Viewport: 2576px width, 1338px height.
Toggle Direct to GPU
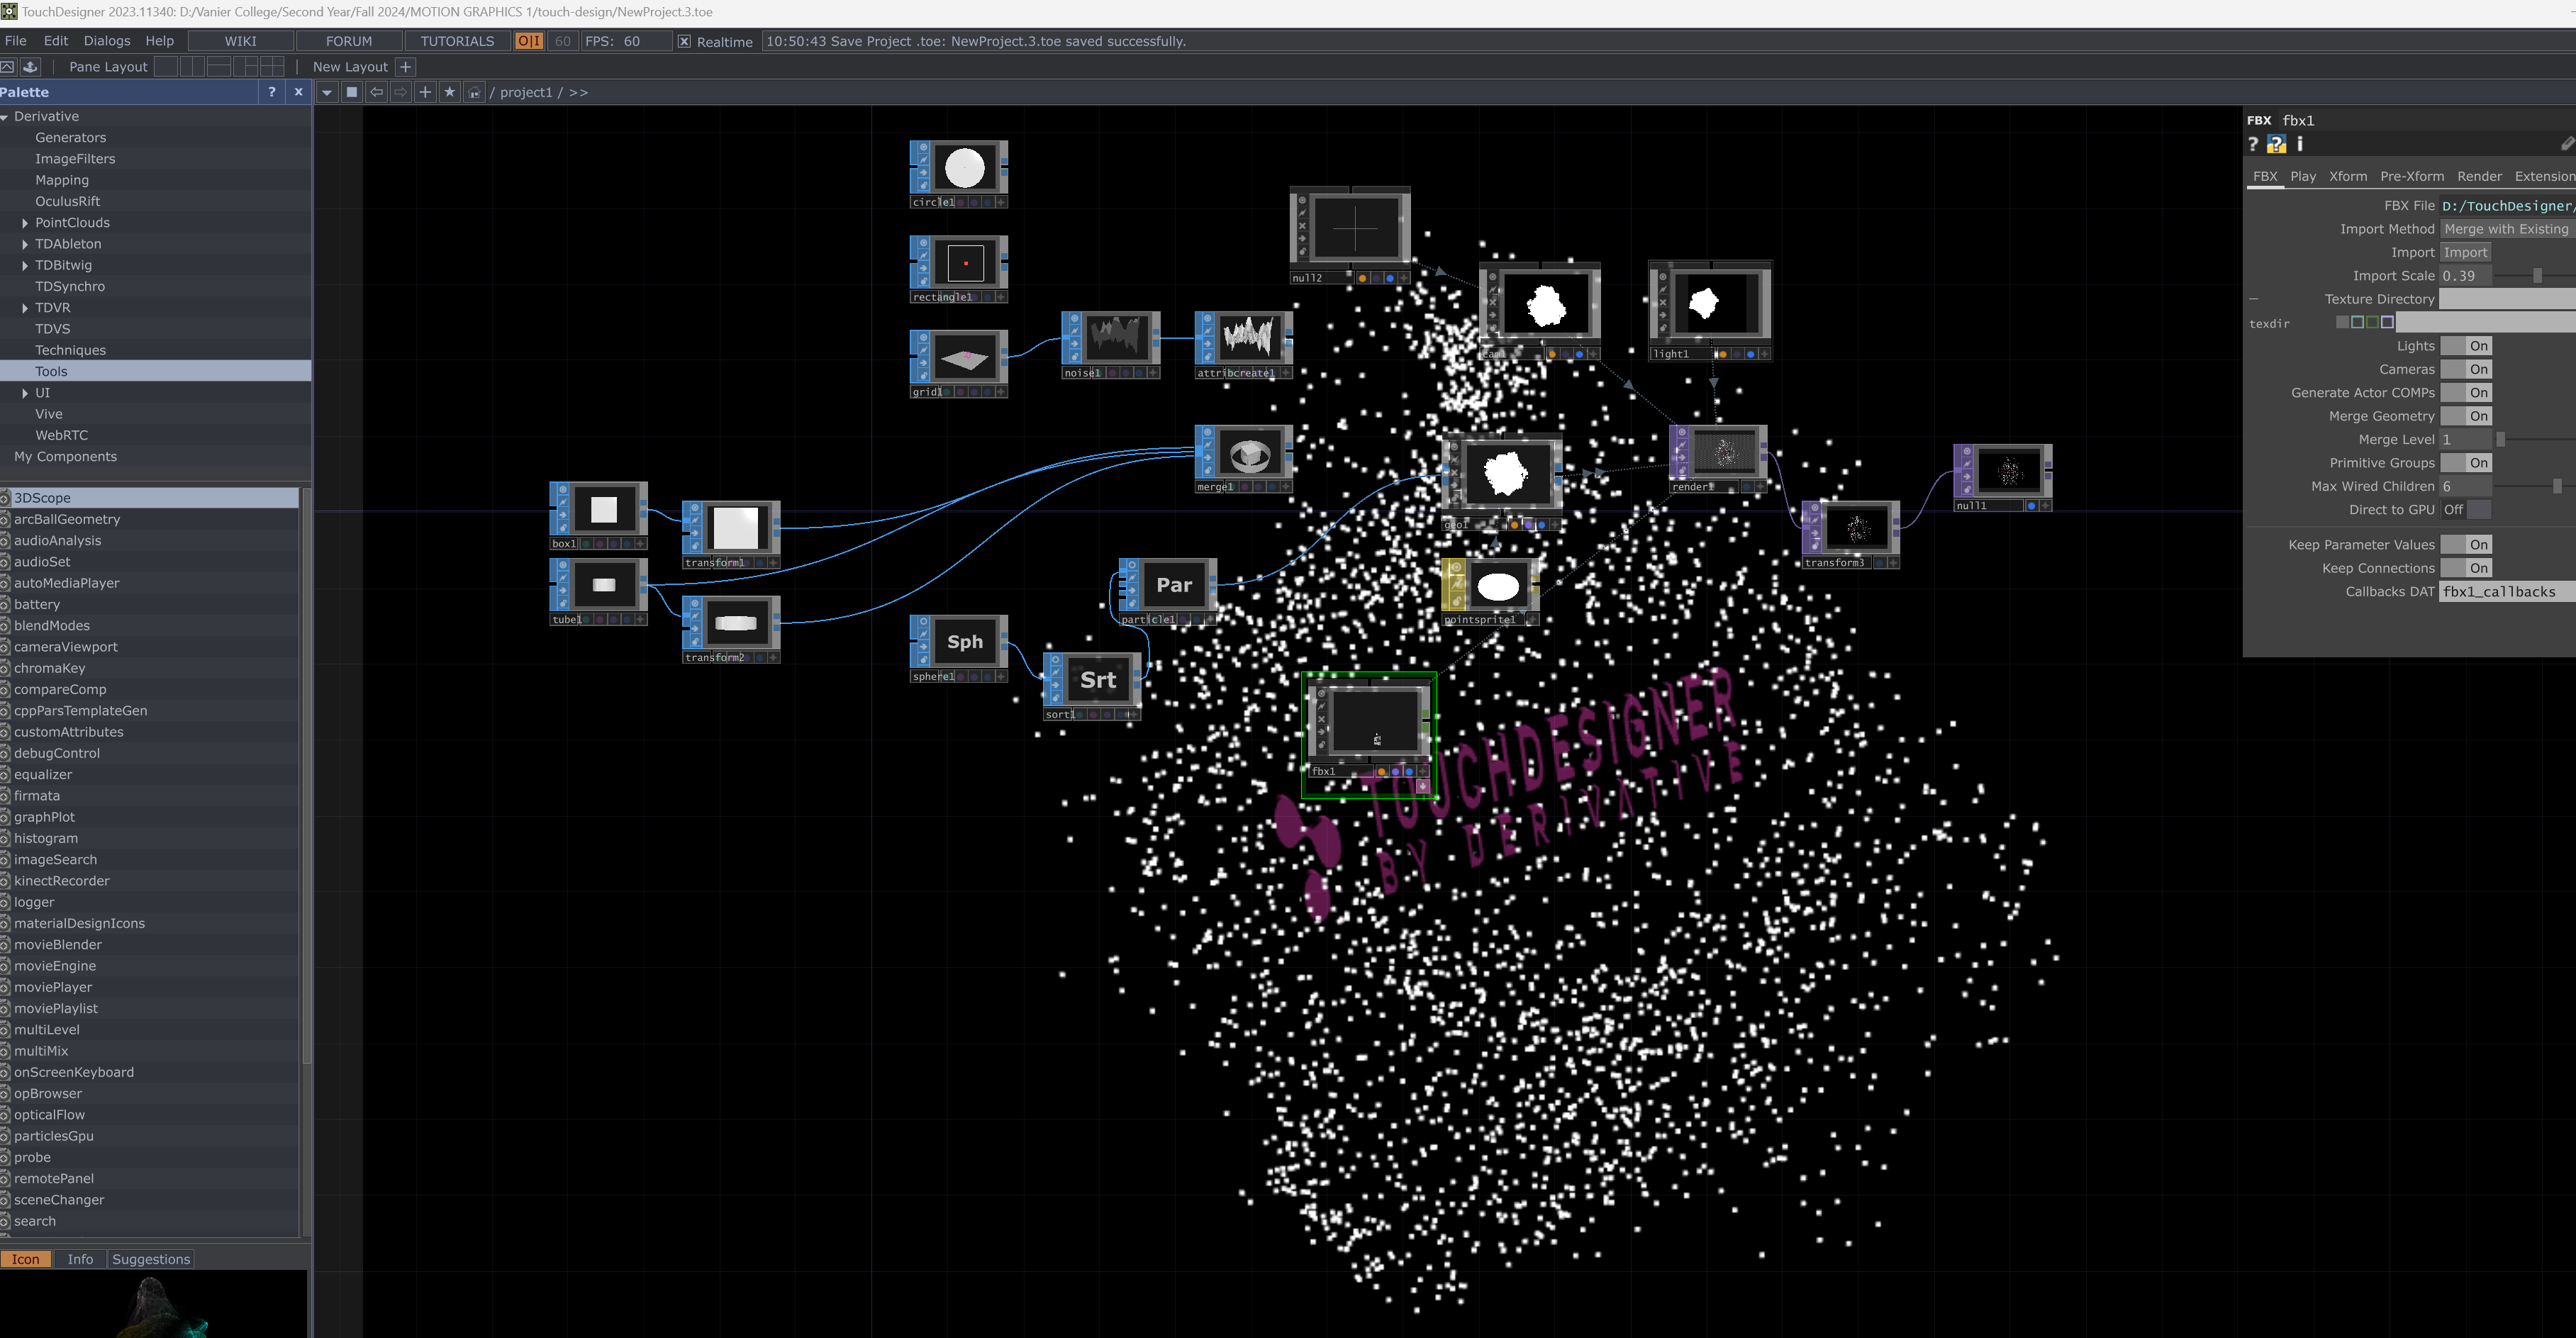(2466, 510)
